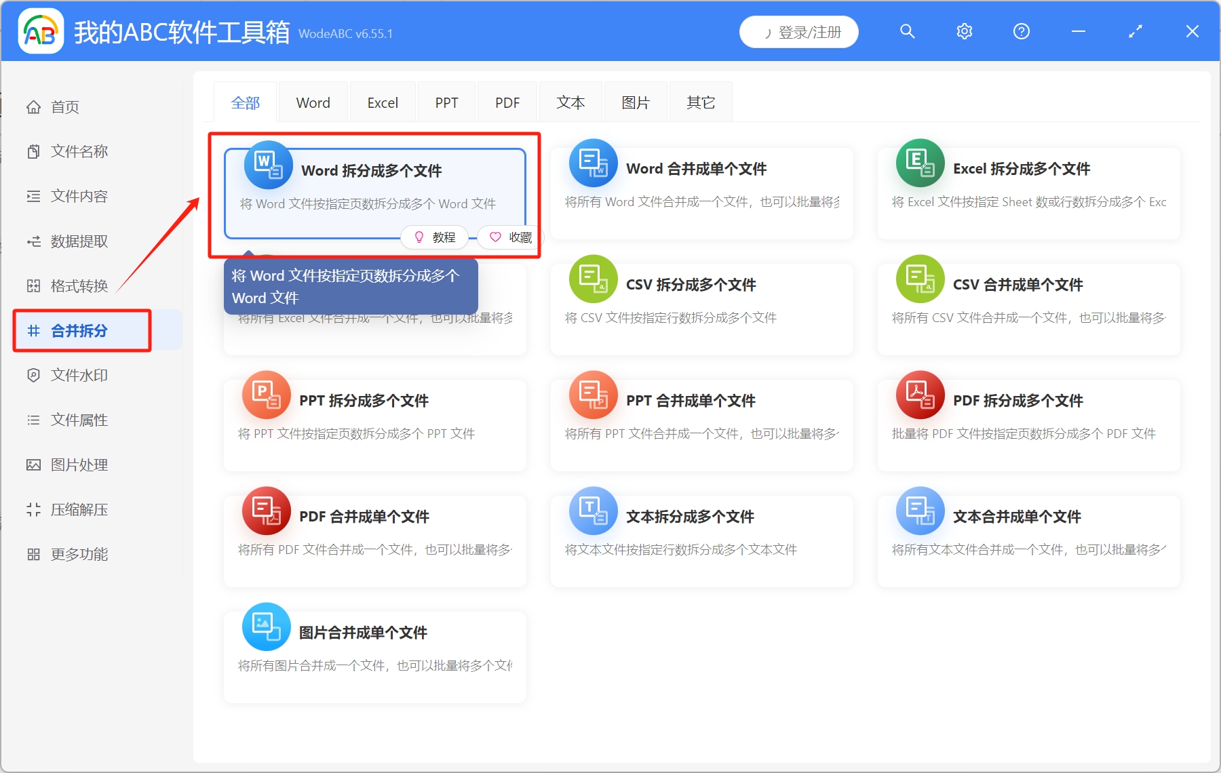Open the 图片 category tab
Screen dimensions: 1221x773
pos(635,102)
